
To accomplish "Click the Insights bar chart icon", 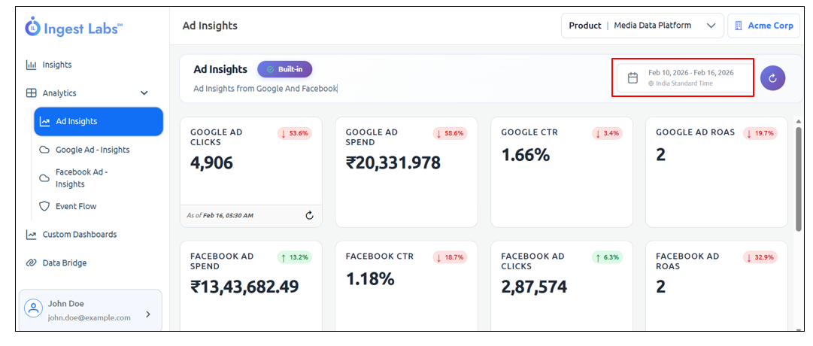I will [x=31, y=65].
